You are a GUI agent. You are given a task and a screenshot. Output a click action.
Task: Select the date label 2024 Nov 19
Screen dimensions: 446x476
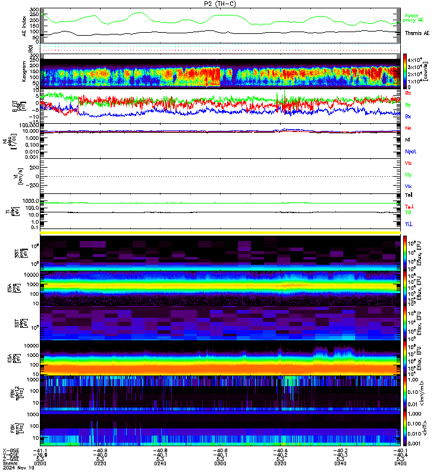coord(18,468)
